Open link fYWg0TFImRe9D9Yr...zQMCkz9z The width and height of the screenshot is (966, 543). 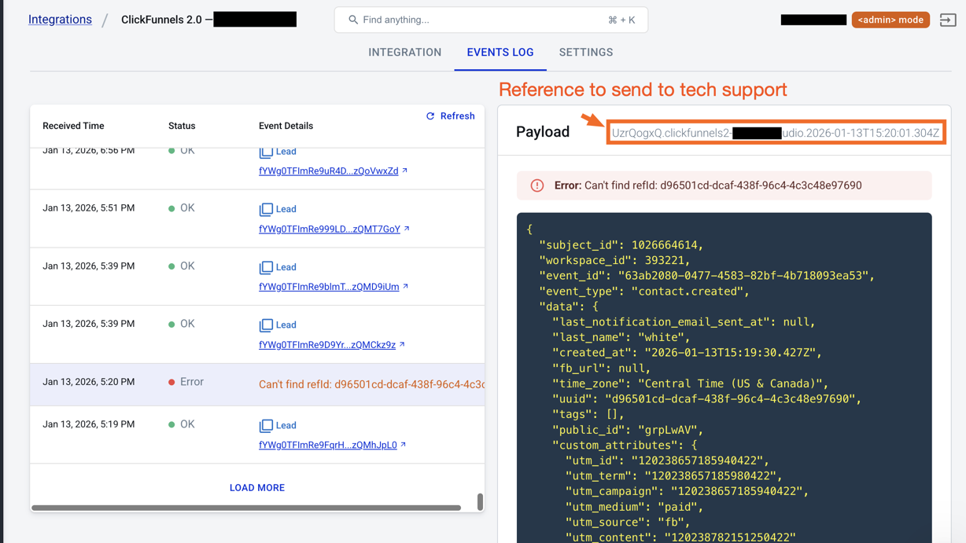(x=327, y=345)
